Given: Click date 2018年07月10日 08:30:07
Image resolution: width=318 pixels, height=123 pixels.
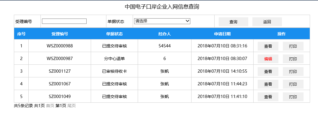Looking at the screenshot, I should coord(222,59).
